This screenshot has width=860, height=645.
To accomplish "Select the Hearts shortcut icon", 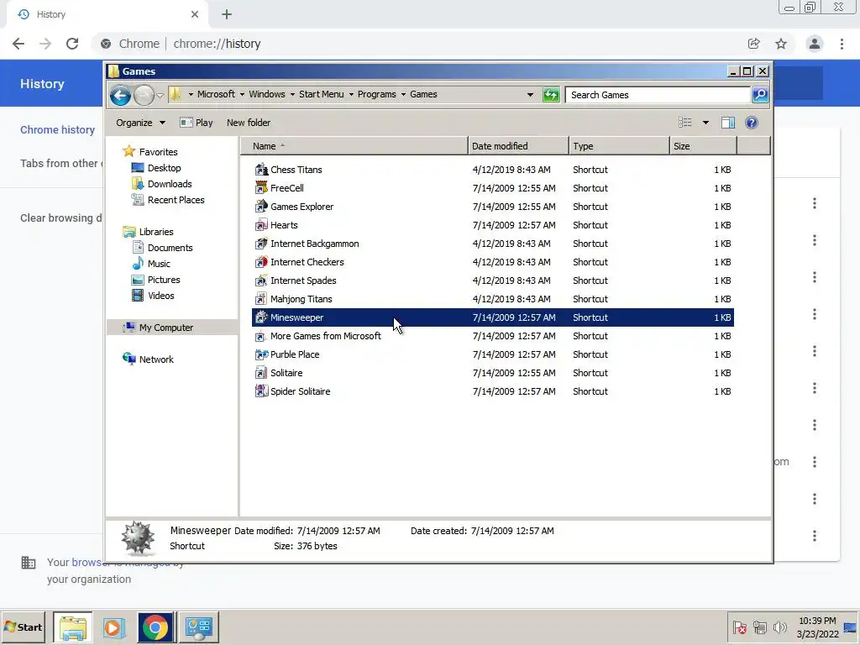I will (x=261, y=225).
